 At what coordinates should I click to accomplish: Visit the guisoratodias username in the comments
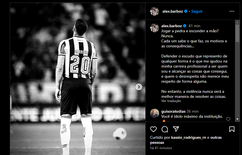(x=173, y=111)
